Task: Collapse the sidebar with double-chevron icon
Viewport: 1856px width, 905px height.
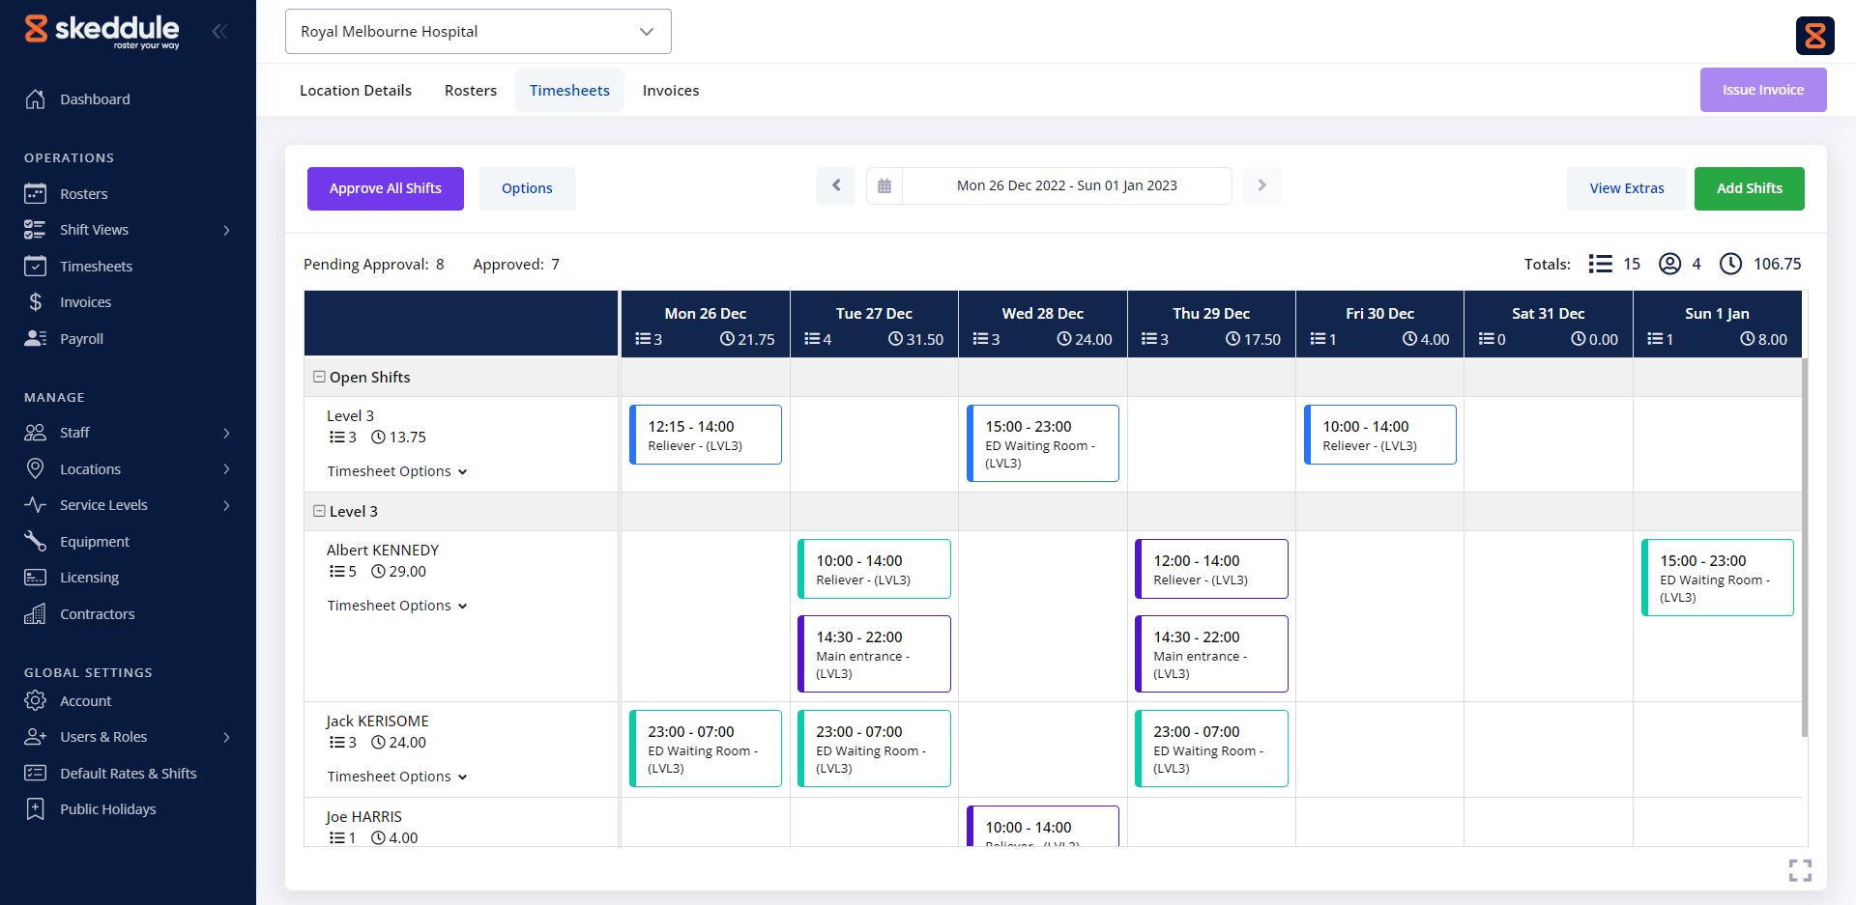Action: point(219,31)
